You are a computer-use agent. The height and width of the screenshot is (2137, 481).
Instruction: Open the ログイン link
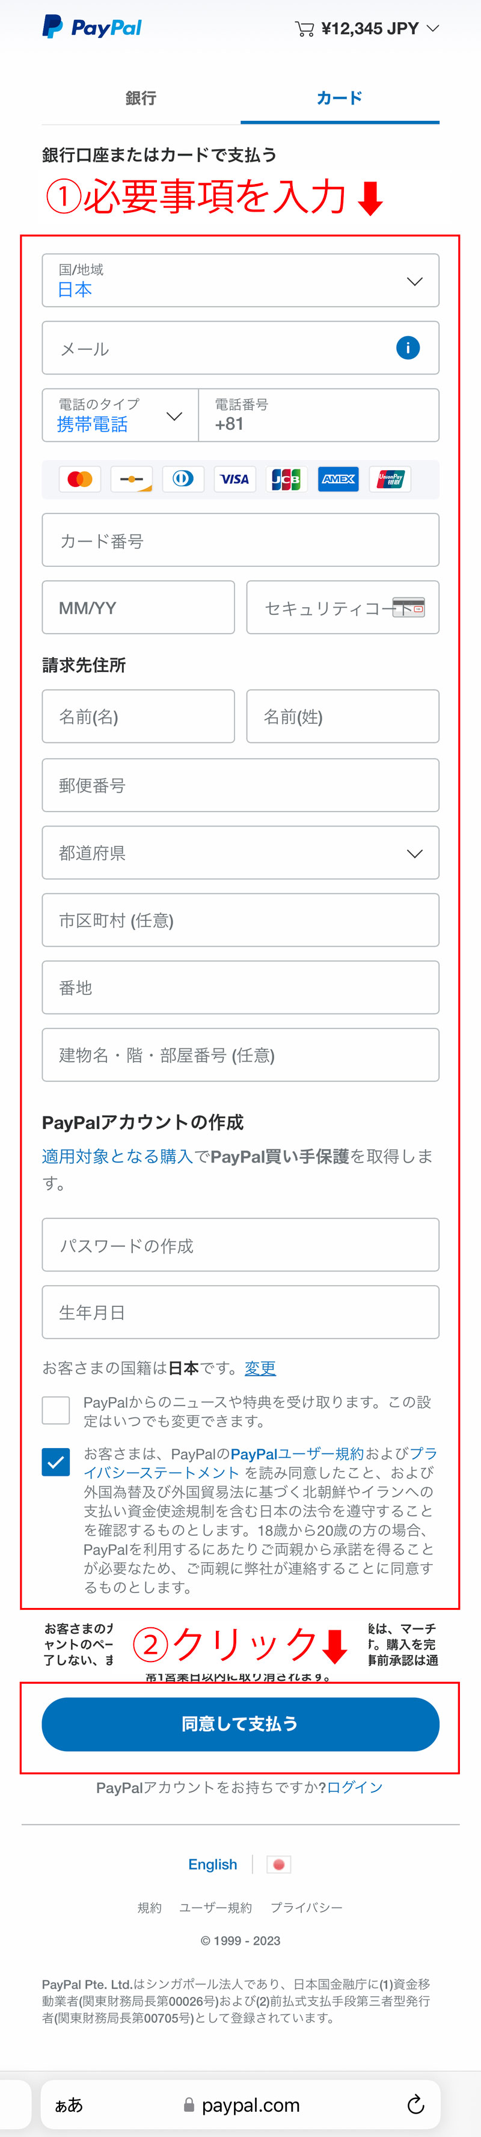[x=355, y=1787]
